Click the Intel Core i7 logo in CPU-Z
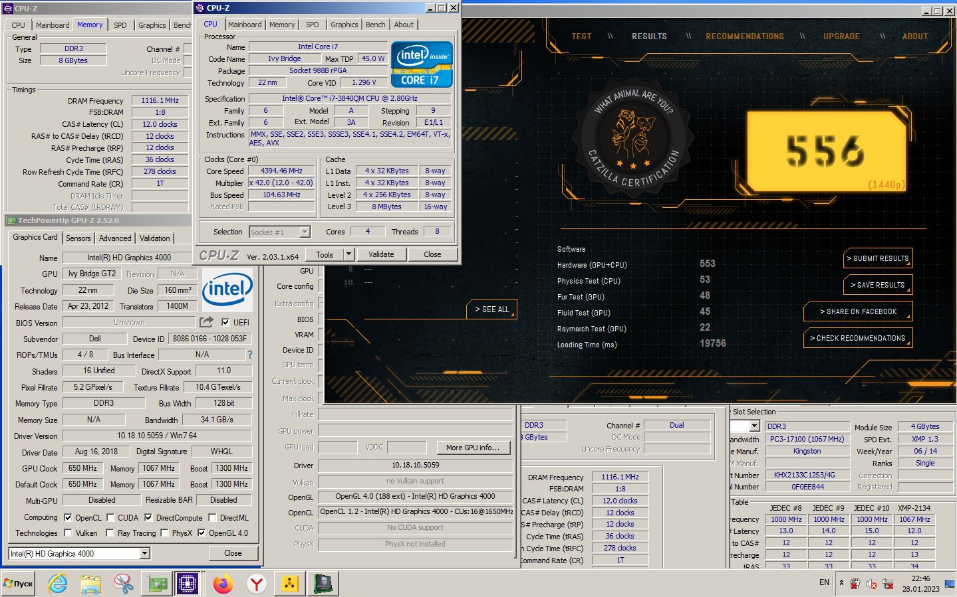Screen dimensions: 957x597 click(x=422, y=64)
